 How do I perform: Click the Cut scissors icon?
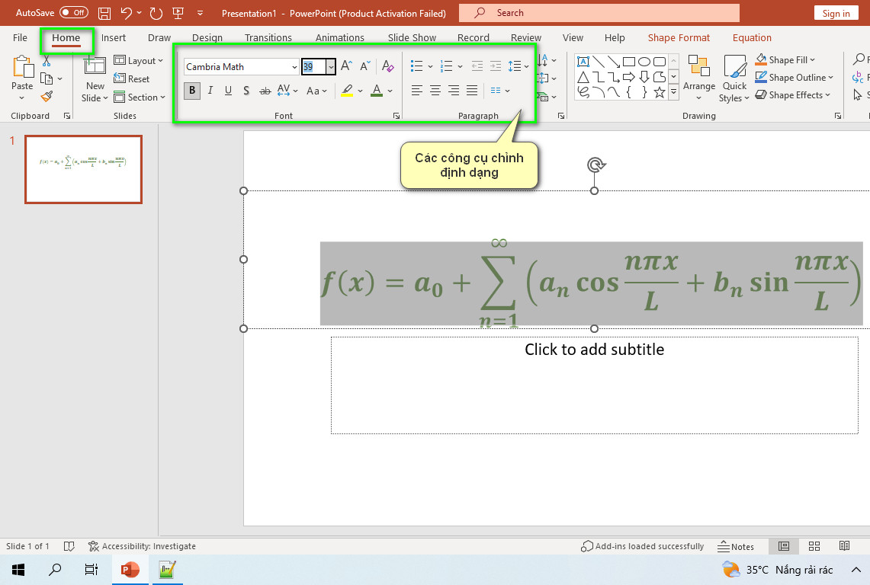point(47,61)
